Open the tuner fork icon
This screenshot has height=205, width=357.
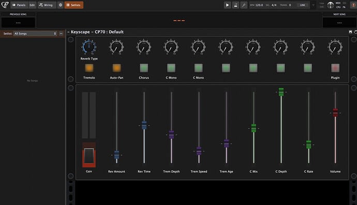point(244,5)
